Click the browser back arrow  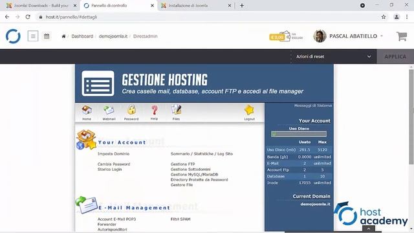click(7, 17)
